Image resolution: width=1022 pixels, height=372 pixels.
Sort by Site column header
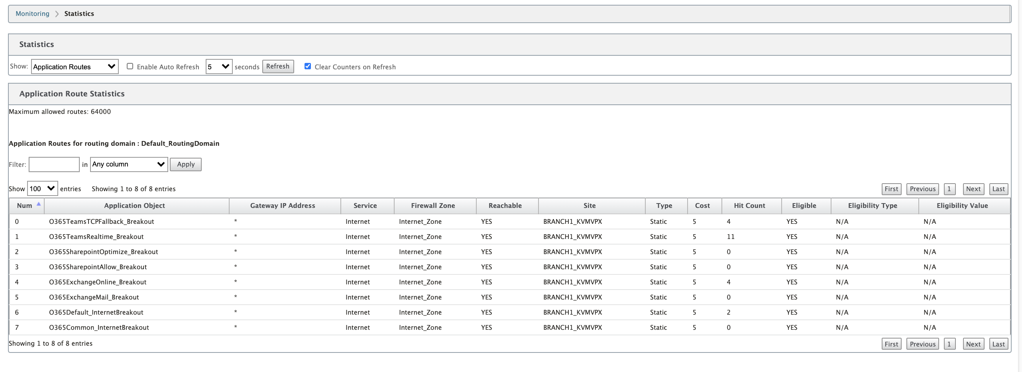click(x=592, y=206)
